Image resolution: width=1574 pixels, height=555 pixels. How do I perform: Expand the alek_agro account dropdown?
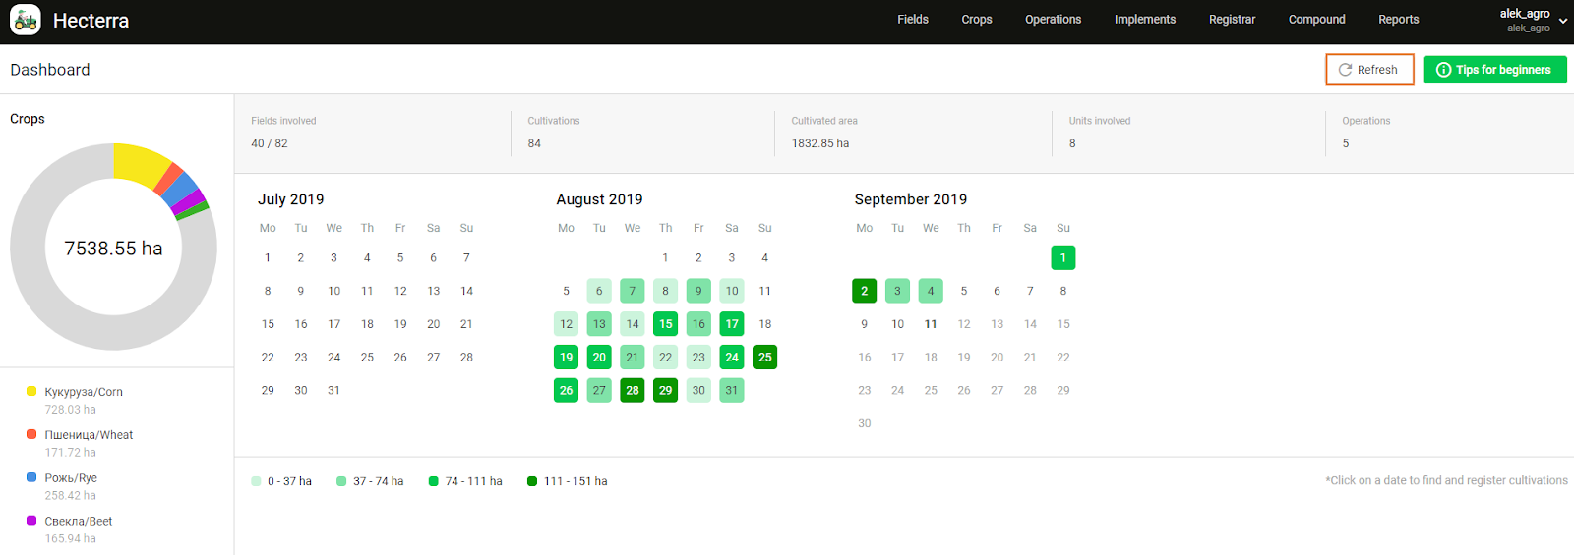pyautogui.click(x=1562, y=21)
